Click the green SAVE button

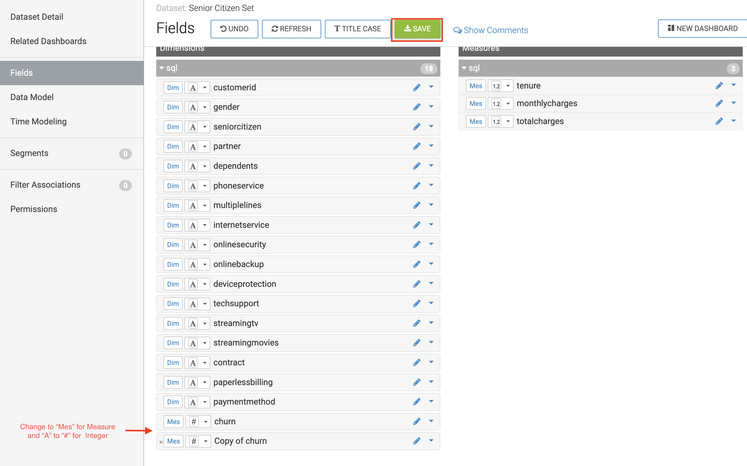[417, 29]
